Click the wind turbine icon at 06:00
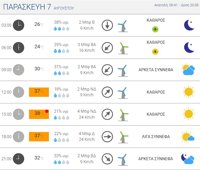 click(x=123, y=48)
